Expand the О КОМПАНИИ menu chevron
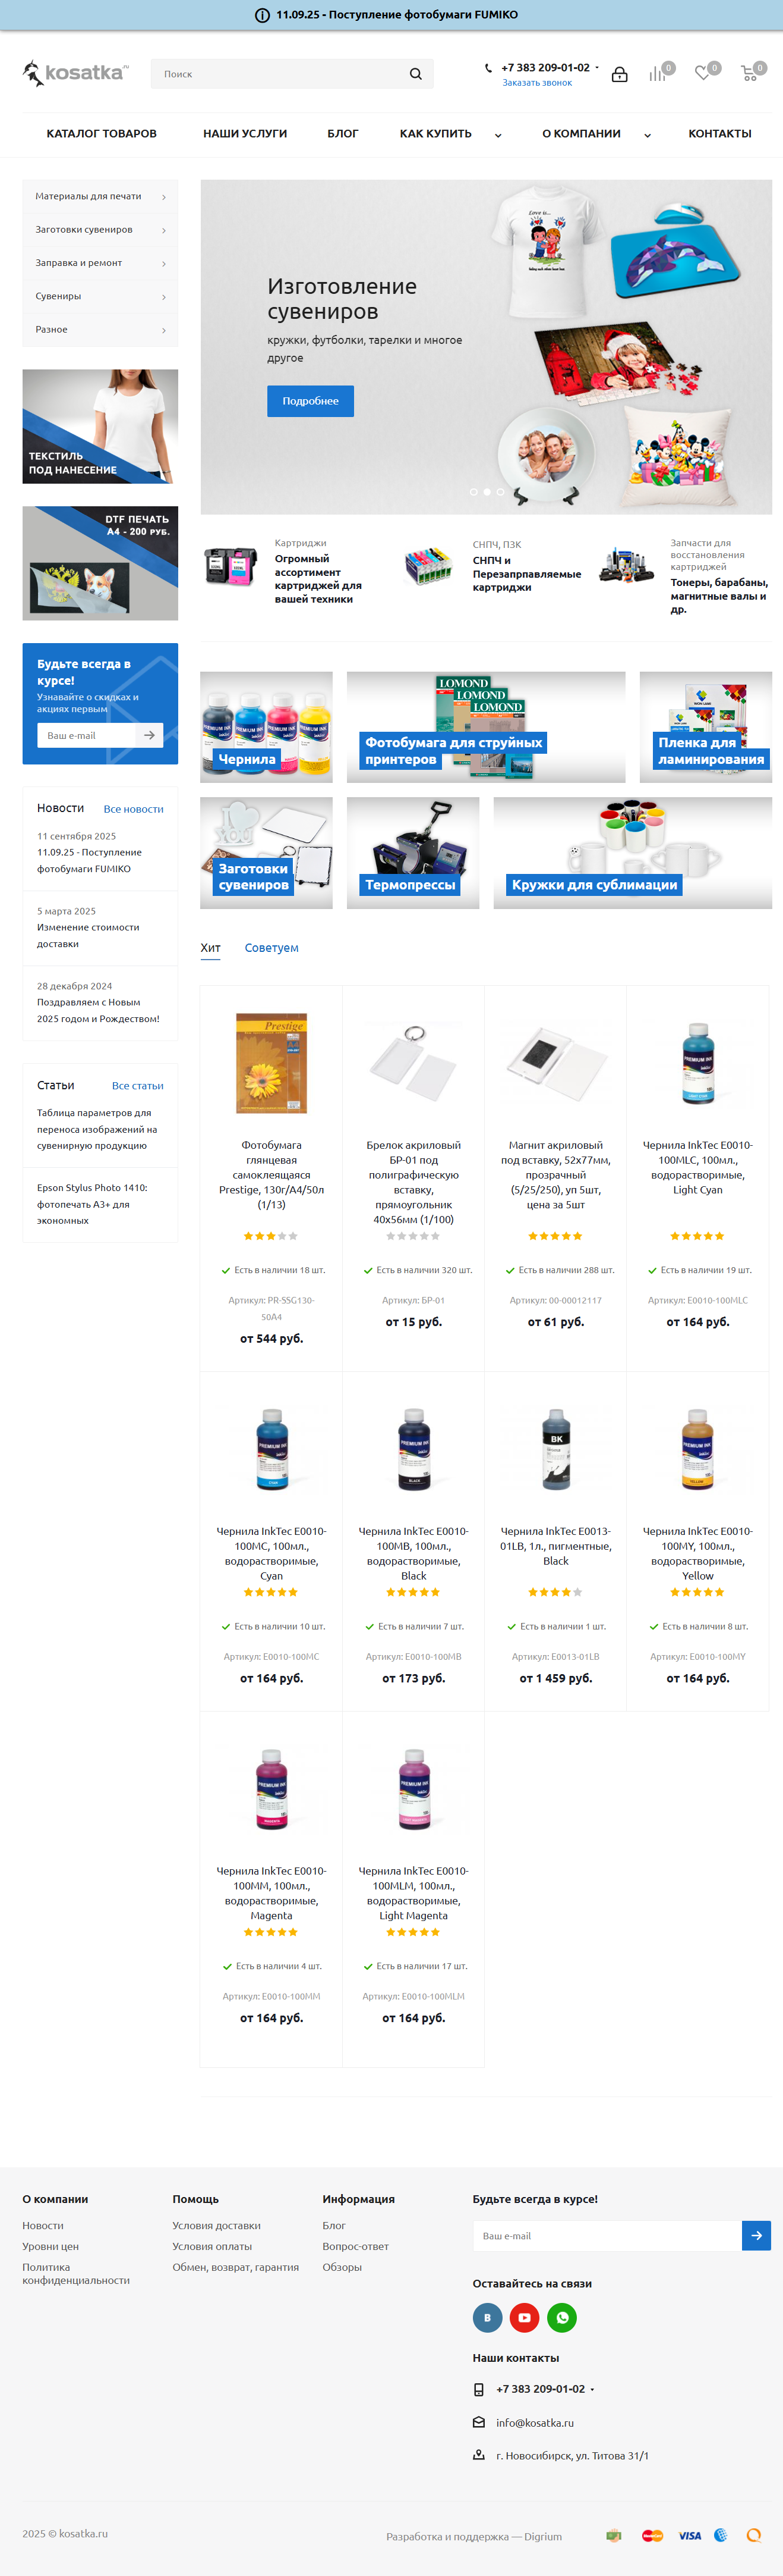Screen dimensions: 783x2576 (647, 135)
